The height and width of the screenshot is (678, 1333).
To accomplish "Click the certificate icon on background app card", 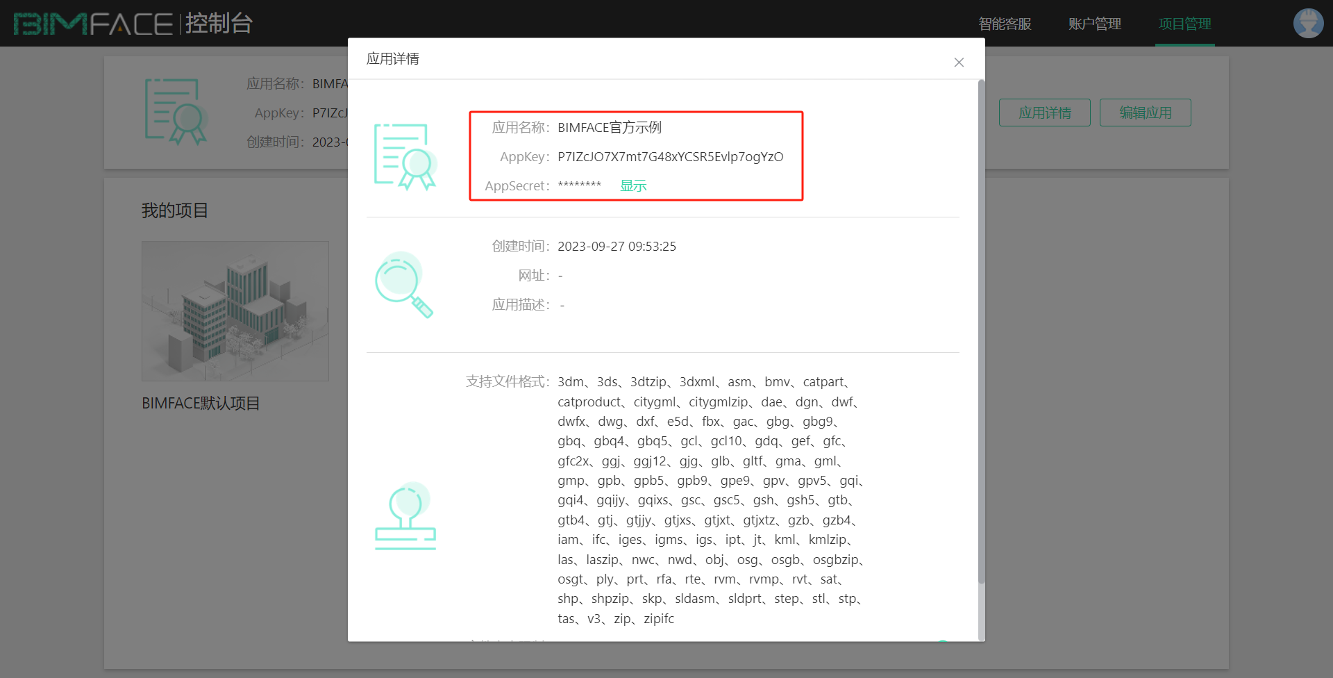I will pos(176,112).
